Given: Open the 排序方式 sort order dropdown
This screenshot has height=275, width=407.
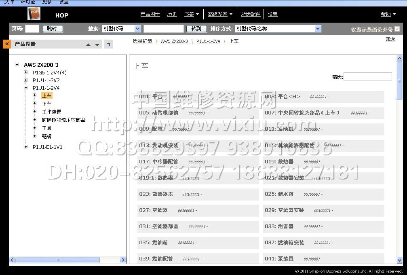Looking at the screenshot, I should pyautogui.click(x=318, y=29).
